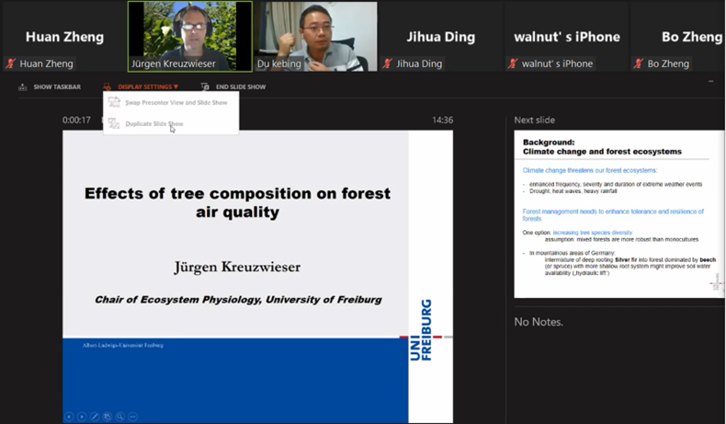
Task: Click Huan Zheng's muted microphone icon
Action: pos(11,64)
